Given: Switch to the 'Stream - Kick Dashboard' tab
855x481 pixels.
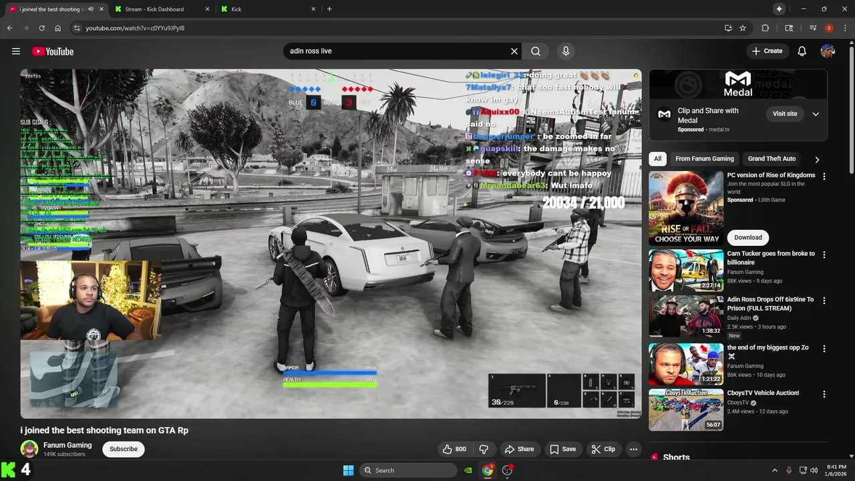Looking at the screenshot, I should 161,9.
